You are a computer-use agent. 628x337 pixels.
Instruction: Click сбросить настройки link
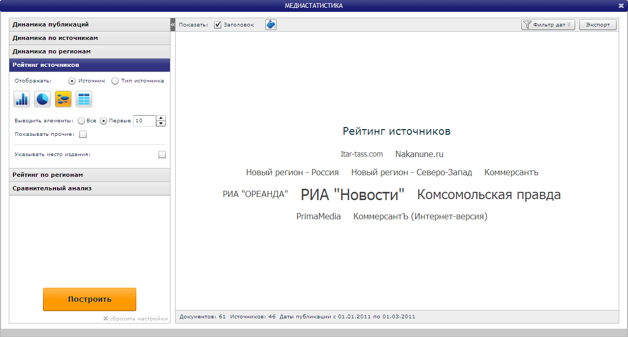[x=136, y=319]
